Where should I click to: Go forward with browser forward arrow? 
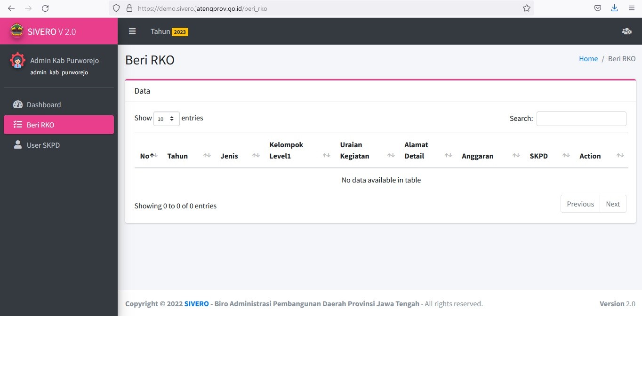[x=28, y=8]
